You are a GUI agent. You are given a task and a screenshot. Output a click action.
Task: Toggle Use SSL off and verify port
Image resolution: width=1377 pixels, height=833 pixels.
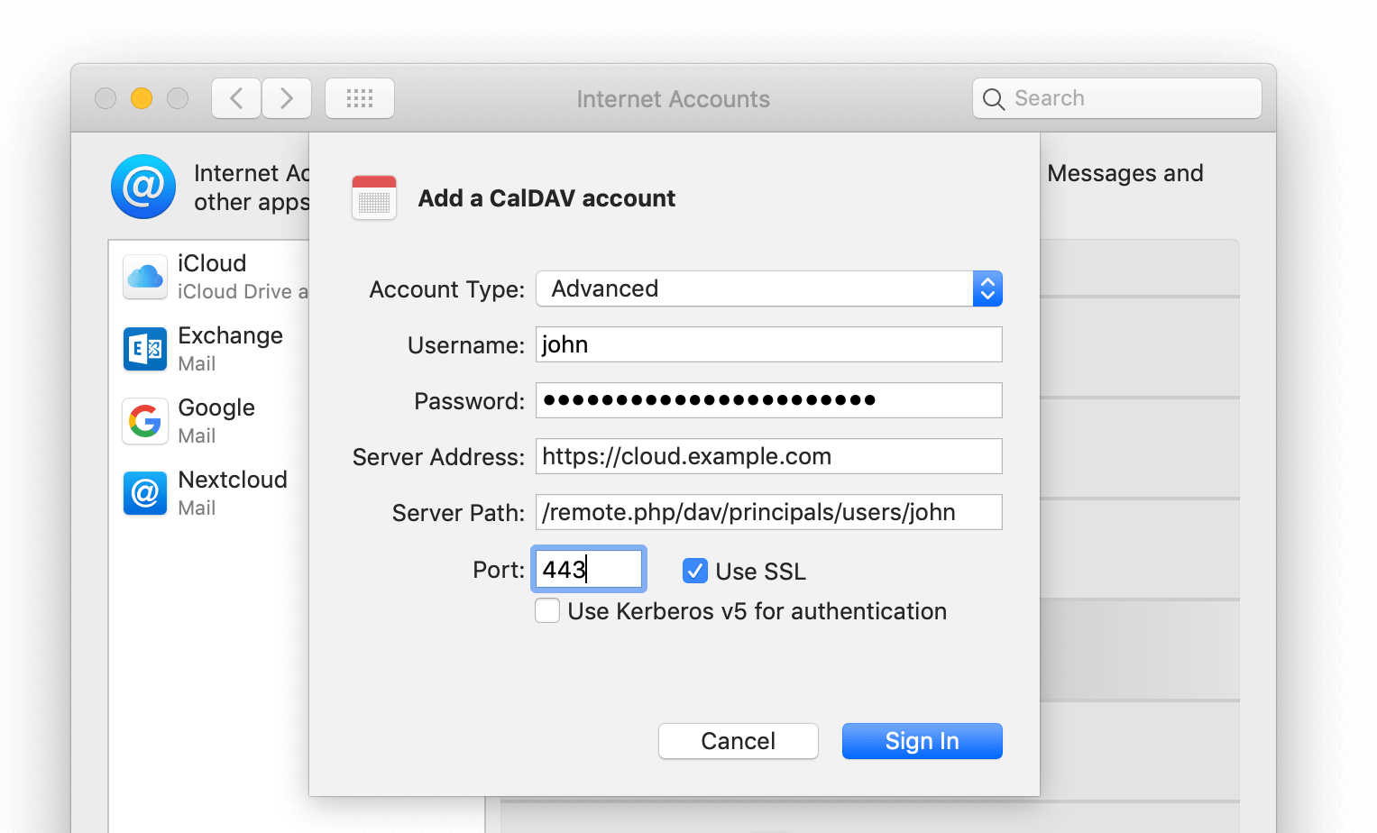tap(694, 571)
